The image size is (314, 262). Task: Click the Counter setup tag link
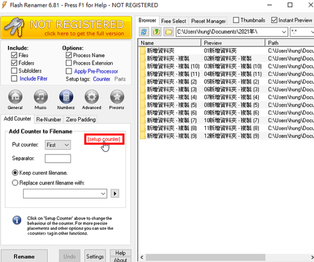[x=101, y=79]
